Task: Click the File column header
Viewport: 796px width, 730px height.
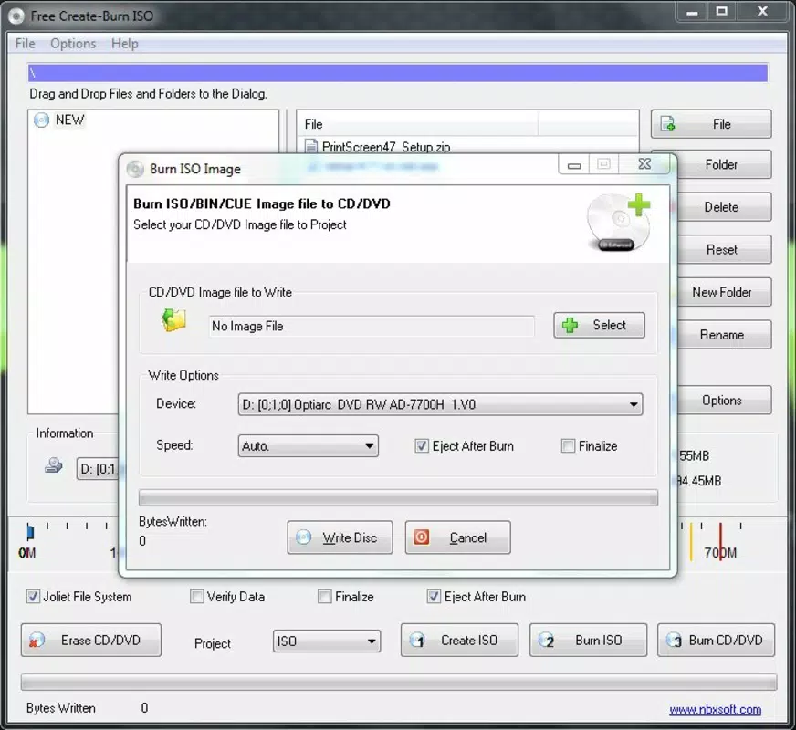Action: [417, 124]
